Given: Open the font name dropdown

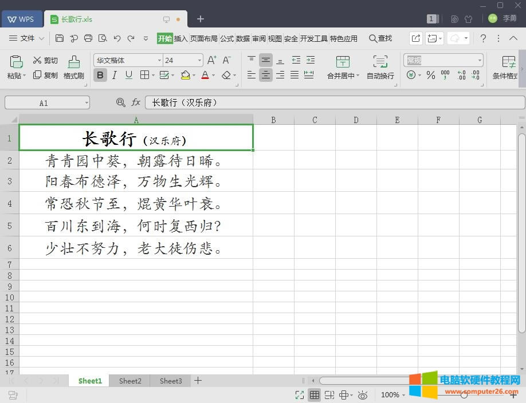Looking at the screenshot, I should [x=160, y=60].
